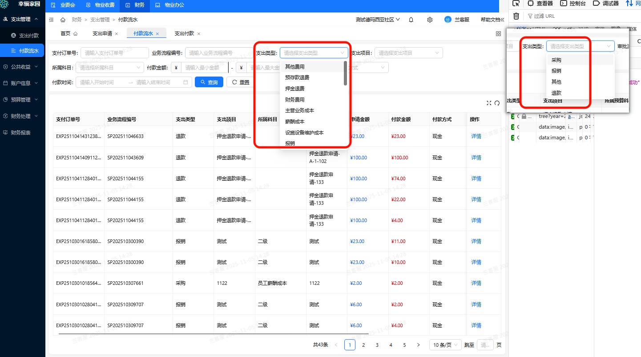
Task: Select 财务费用 from the dropdown list
Action: click(295, 100)
